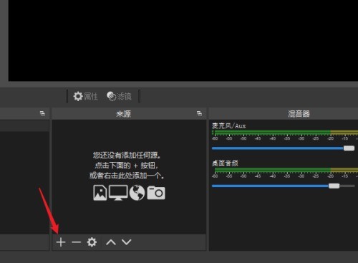Click the black preview canvas

(x=183, y=41)
